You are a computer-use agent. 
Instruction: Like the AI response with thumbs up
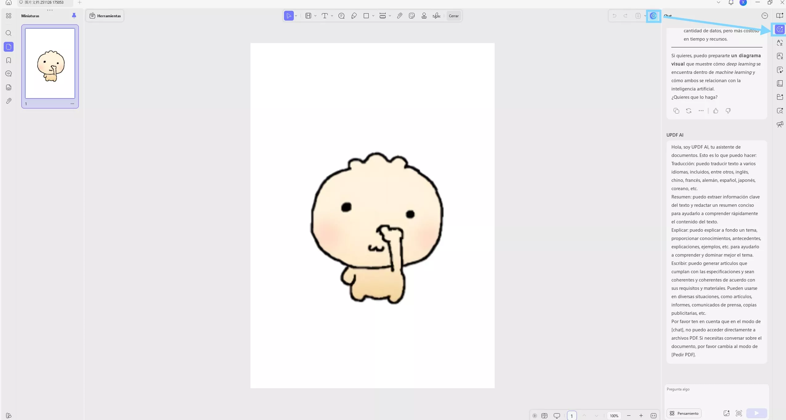pyautogui.click(x=715, y=111)
